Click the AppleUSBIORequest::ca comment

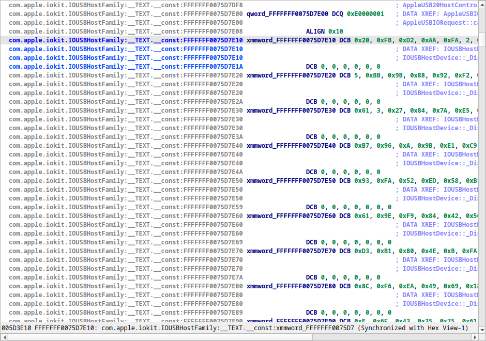coord(437,23)
